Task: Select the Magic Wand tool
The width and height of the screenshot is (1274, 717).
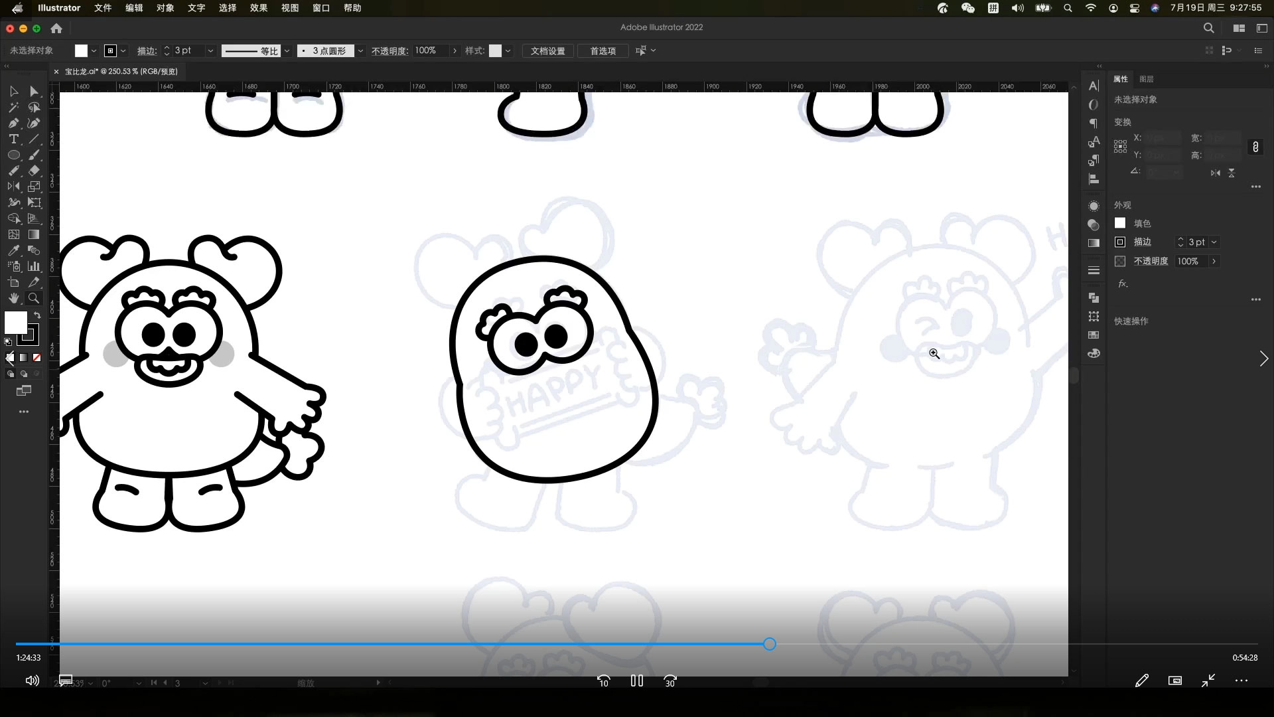Action: click(13, 108)
